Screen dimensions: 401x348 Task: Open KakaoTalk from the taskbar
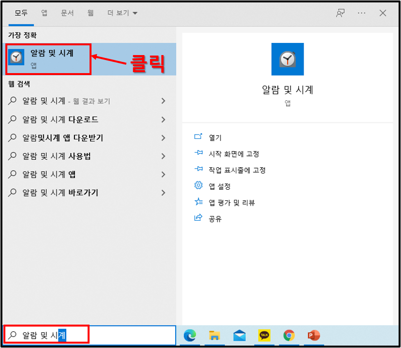(x=264, y=335)
